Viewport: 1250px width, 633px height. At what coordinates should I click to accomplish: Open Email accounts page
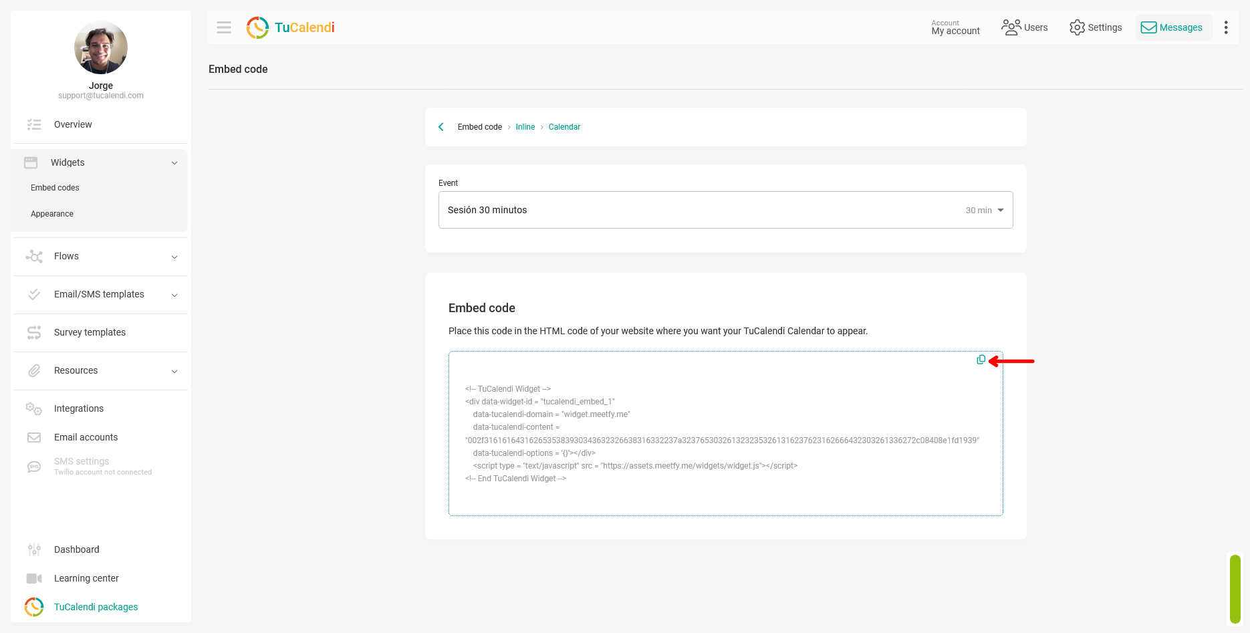86,437
